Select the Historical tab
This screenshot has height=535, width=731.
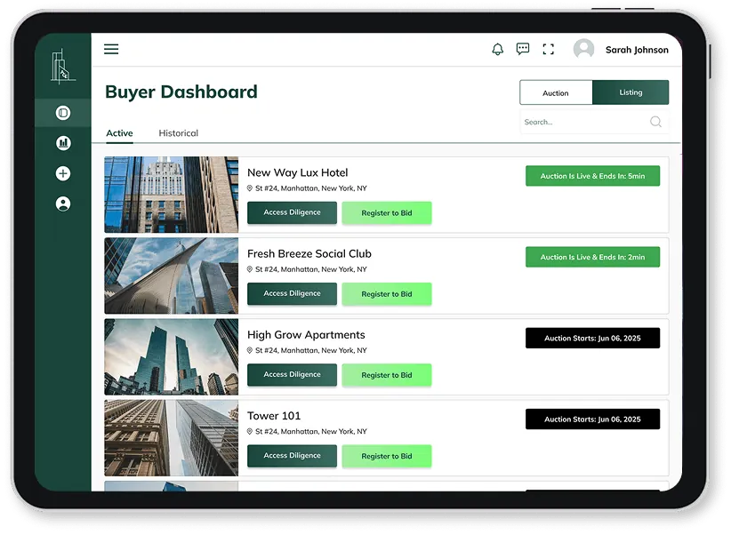point(178,133)
